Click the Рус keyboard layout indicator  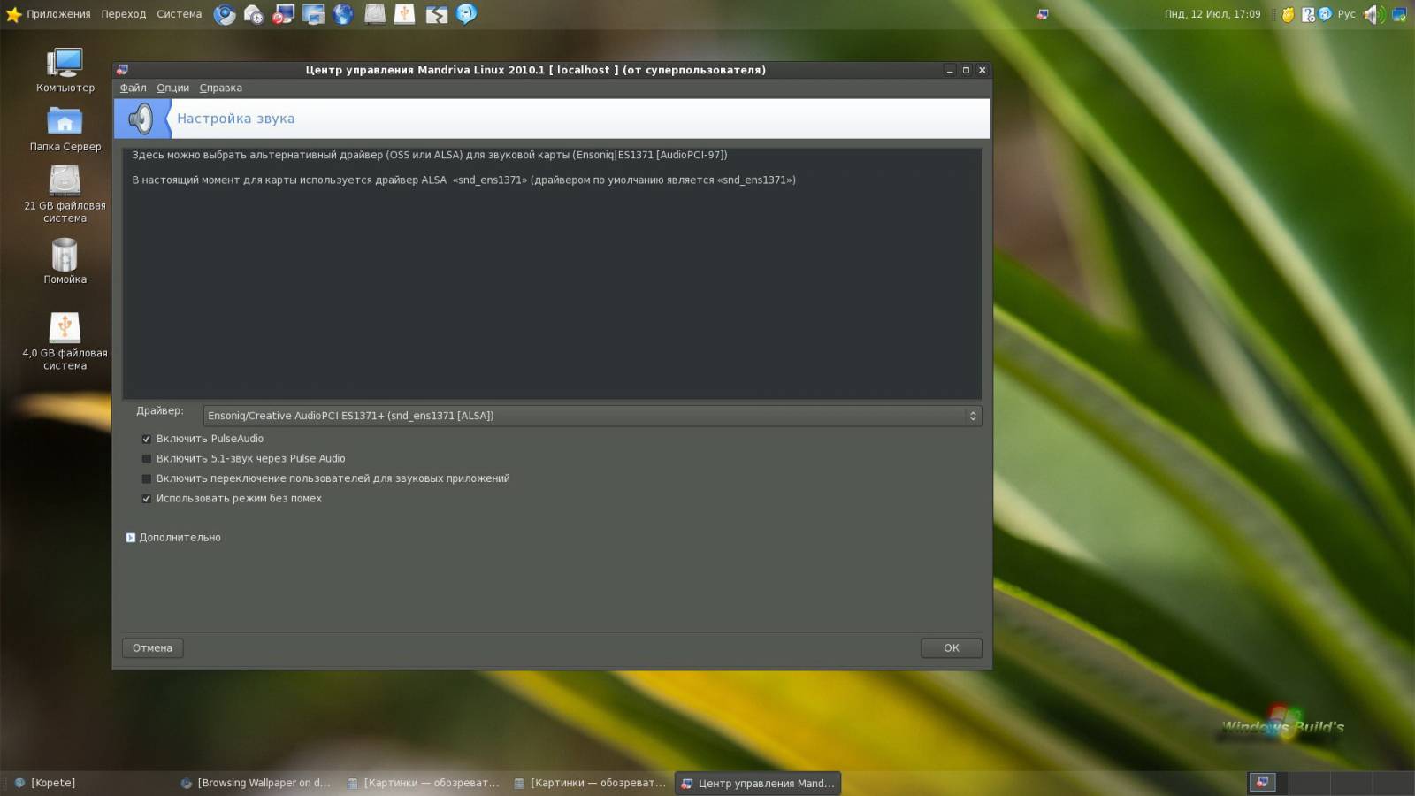1346,14
